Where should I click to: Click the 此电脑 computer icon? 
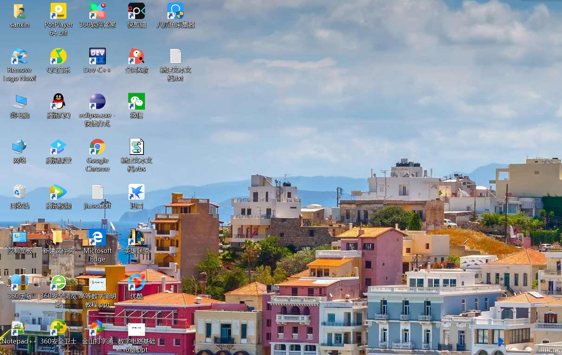pyautogui.click(x=20, y=102)
